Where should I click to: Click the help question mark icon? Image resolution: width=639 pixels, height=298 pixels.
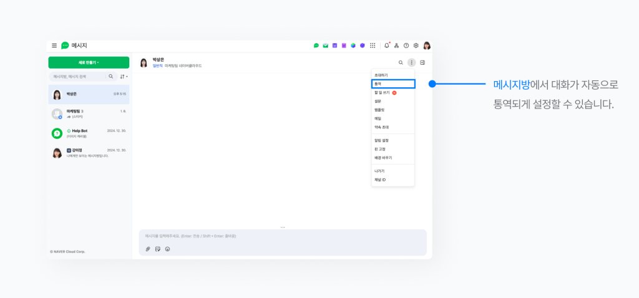[x=406, y=46]
